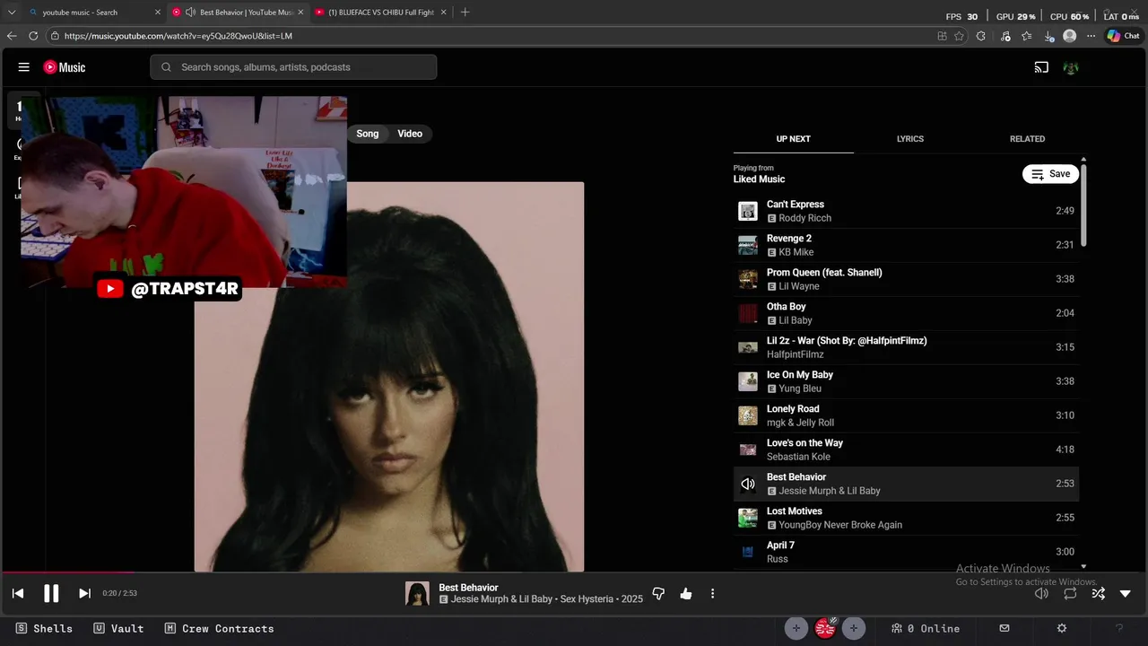The width and height of the screenshot is (1148, 646).
Task: Select the RELATED tab
Action: tap(1027, 139)
